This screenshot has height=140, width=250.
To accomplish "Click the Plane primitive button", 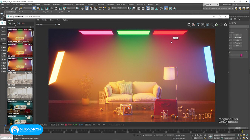I will (x=238, y=46).
